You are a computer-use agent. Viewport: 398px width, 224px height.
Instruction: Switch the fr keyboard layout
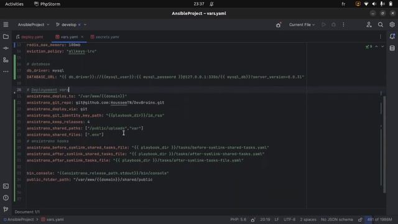click(343, 4)
